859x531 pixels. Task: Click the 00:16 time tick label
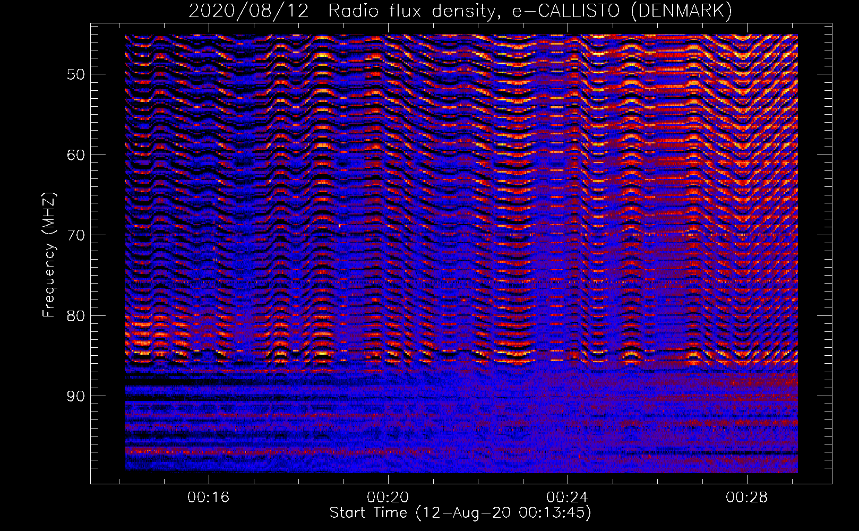click(208, 498)
